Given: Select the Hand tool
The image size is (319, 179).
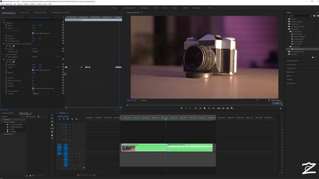Looking at the screenshot, I should click(52, 135).
